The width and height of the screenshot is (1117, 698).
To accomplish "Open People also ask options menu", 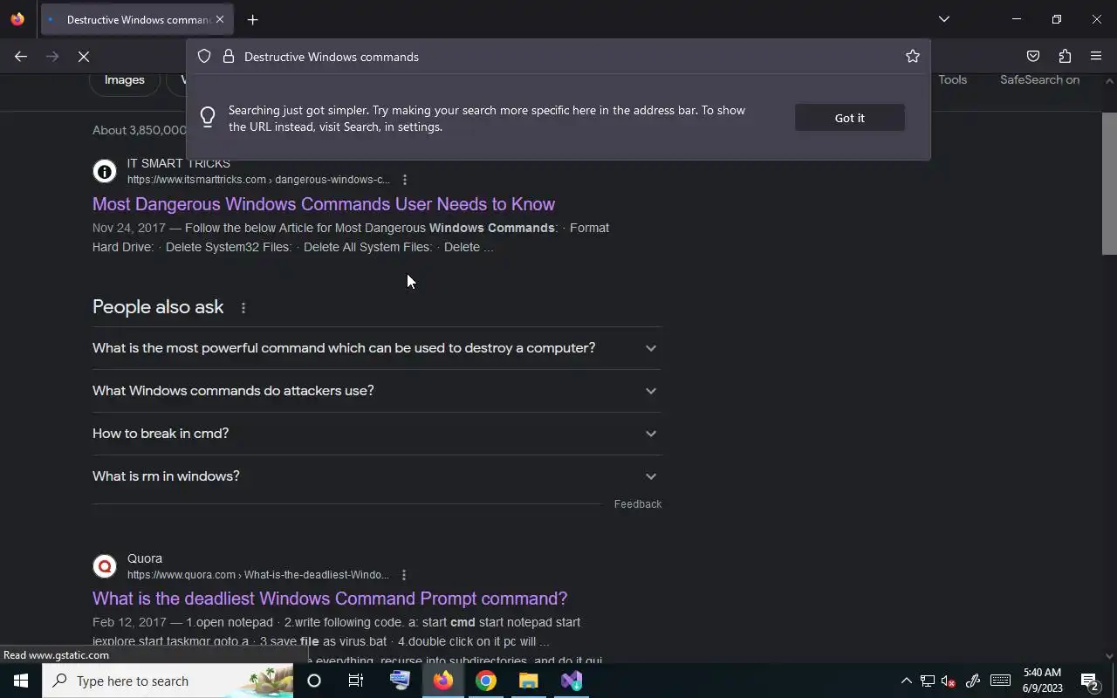I will (x=243, y=308).
